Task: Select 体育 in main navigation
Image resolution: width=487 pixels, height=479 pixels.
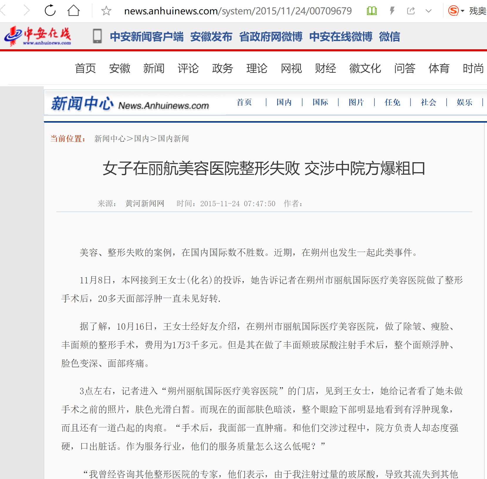Action: pyautogui.click(x=439, y=68)
